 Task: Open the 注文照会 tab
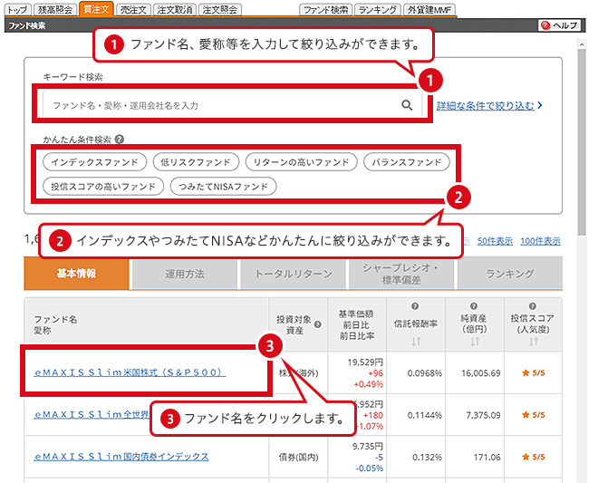click(219, 10)
